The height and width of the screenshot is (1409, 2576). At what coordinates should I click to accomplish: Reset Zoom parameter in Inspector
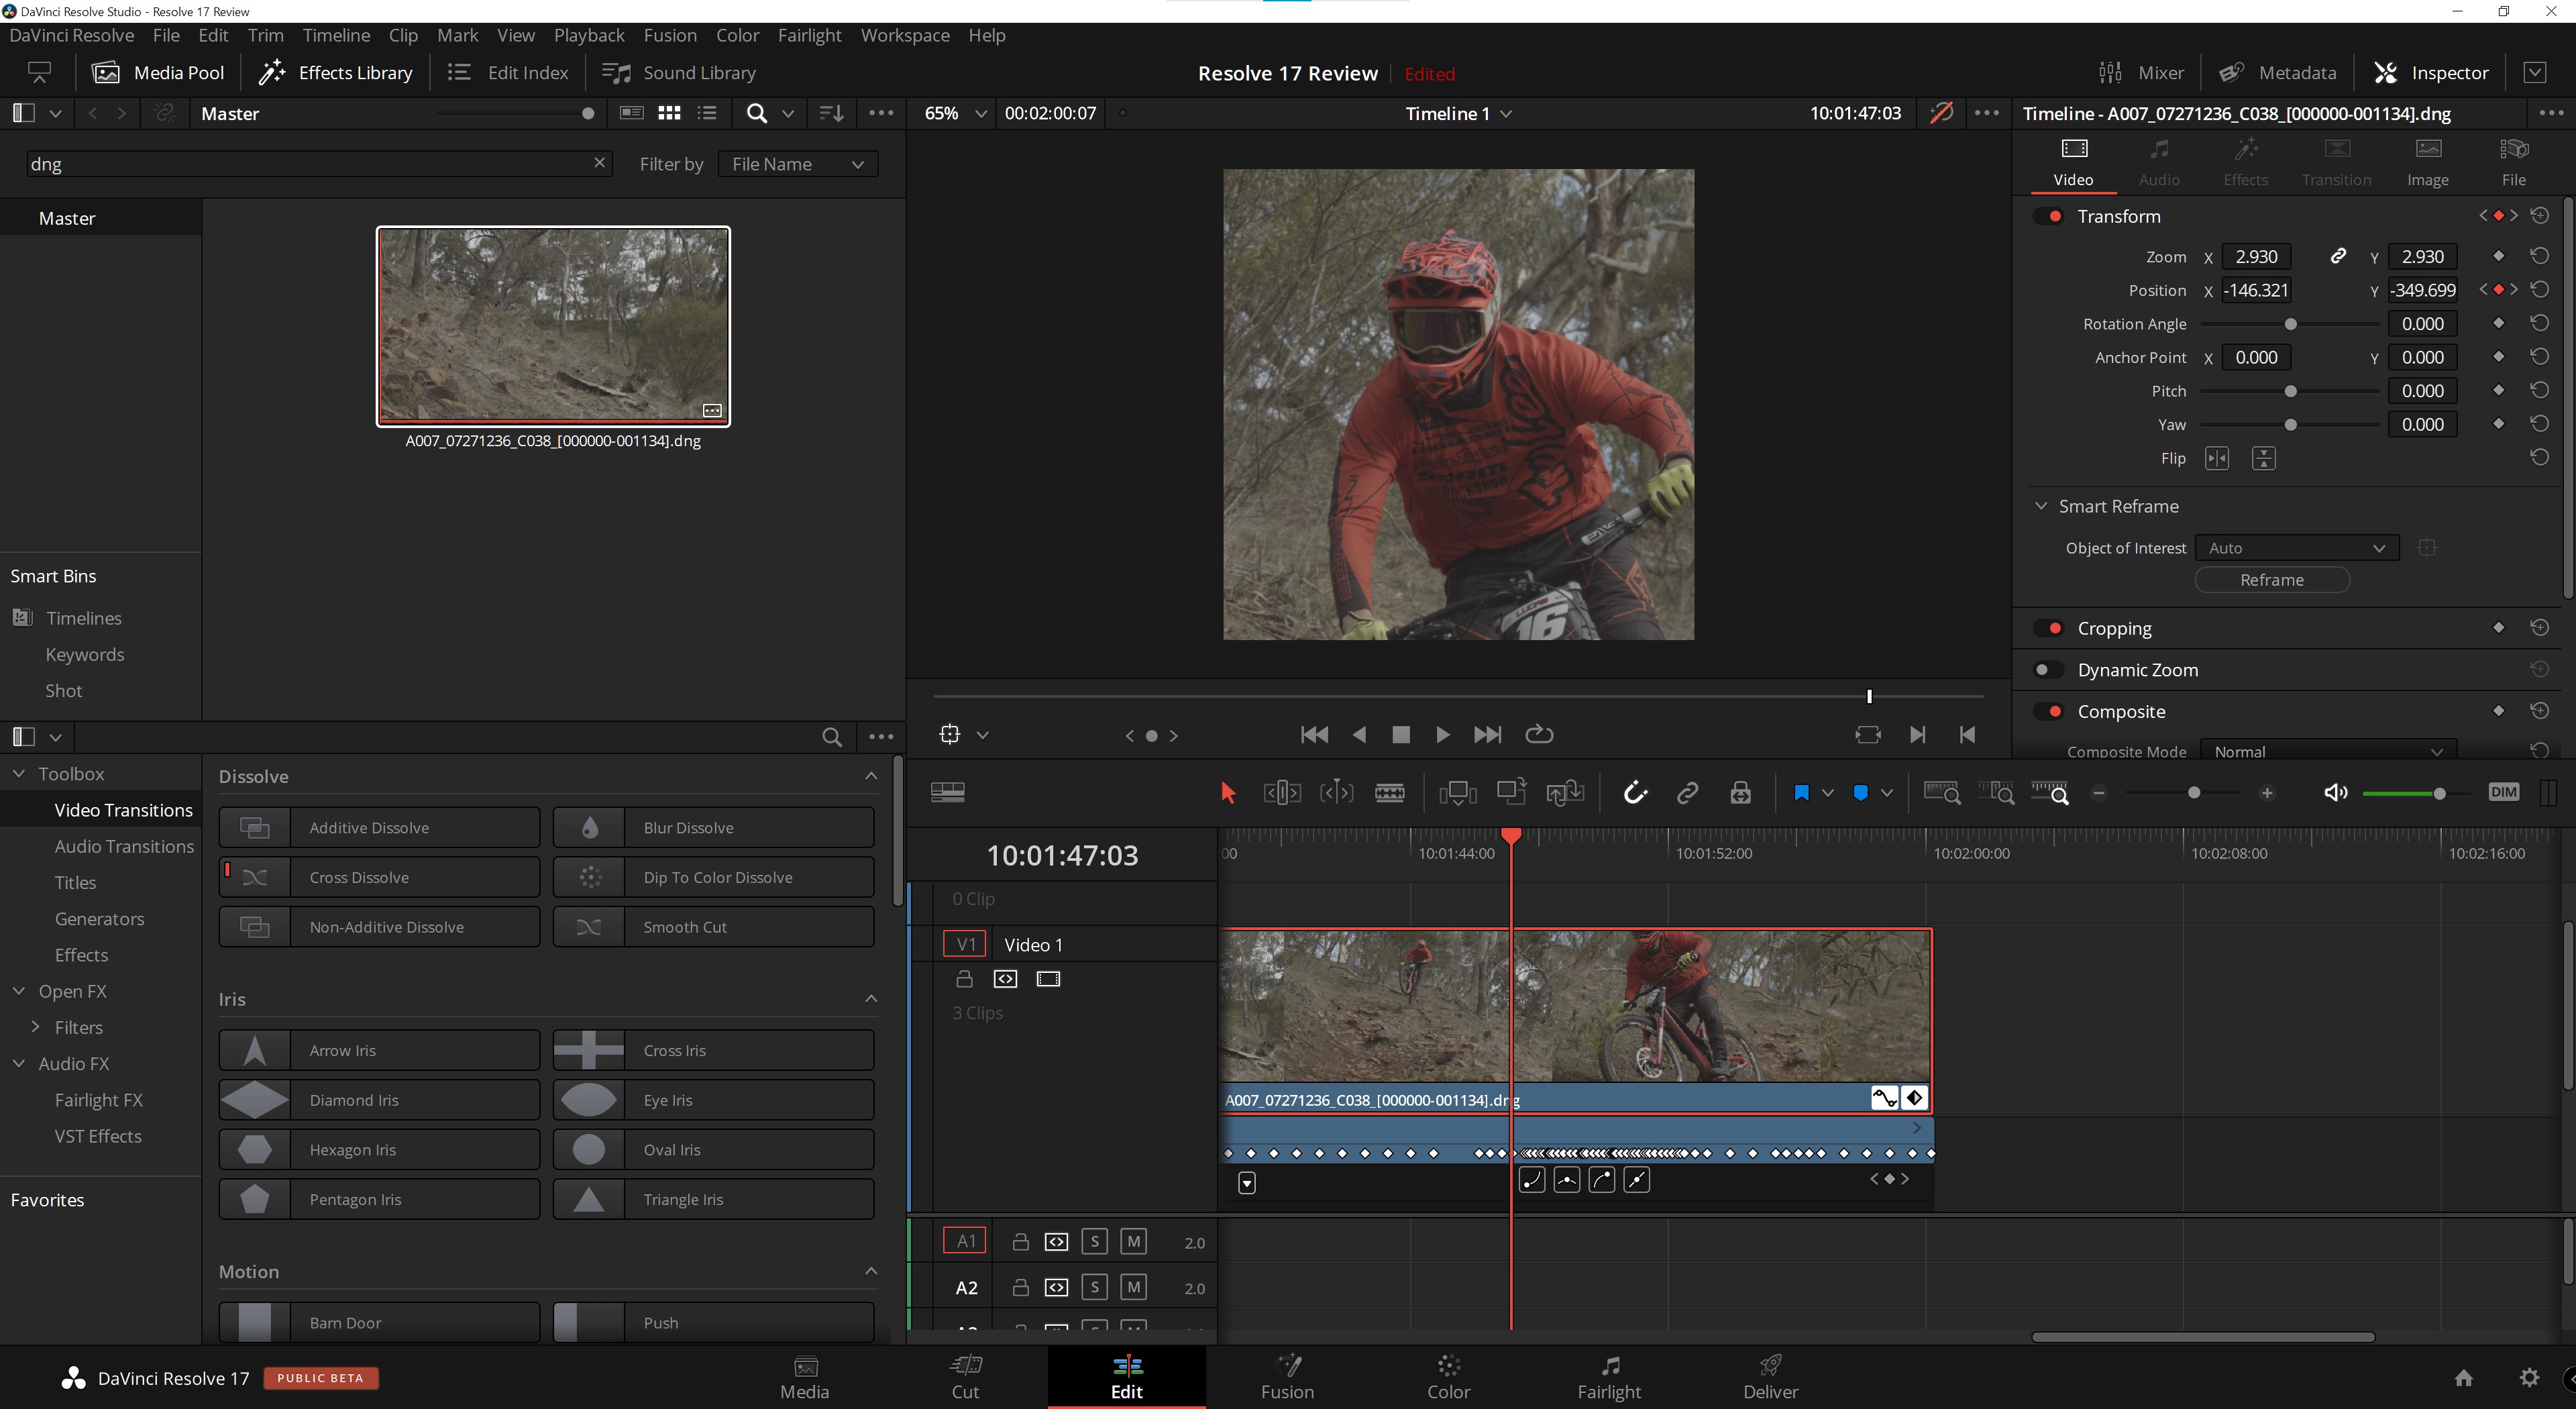point(2539,256)
